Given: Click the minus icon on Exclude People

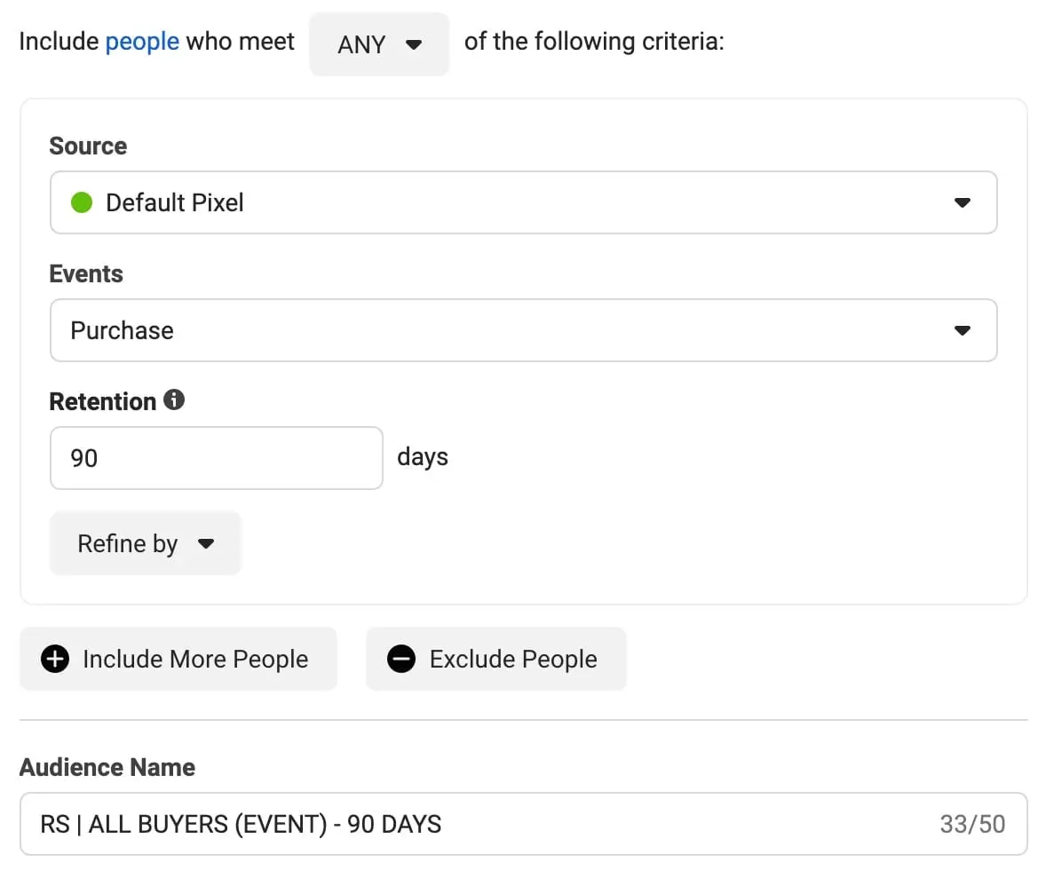Looking at the screenshot, I should (x=401, y=660).
